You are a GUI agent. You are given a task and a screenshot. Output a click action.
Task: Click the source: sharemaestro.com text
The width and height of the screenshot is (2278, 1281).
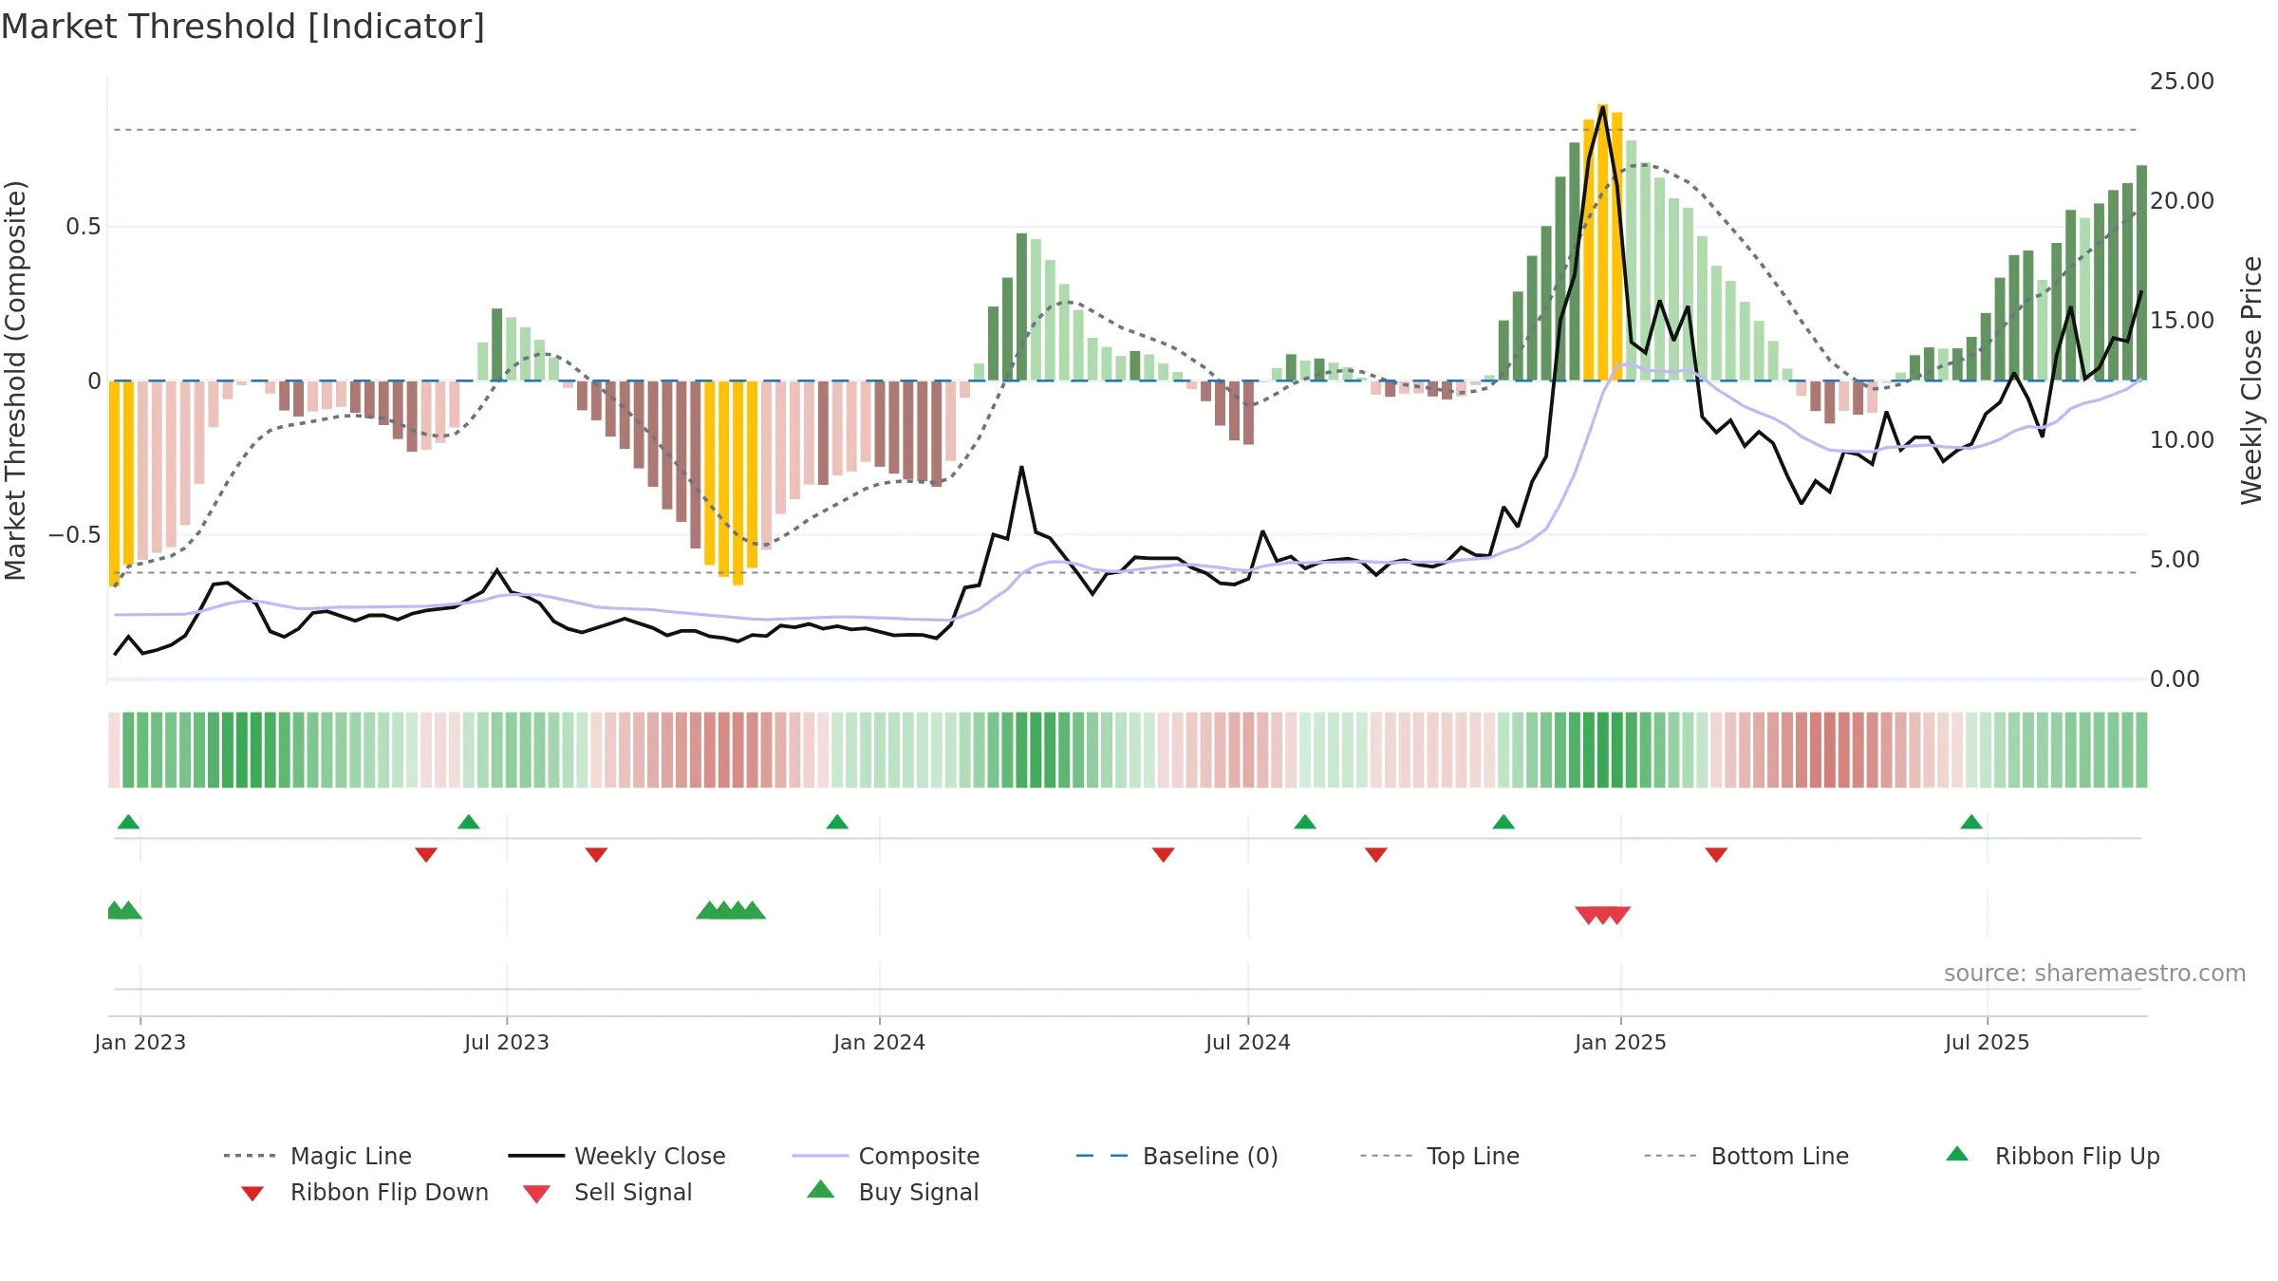(2095, 974)
